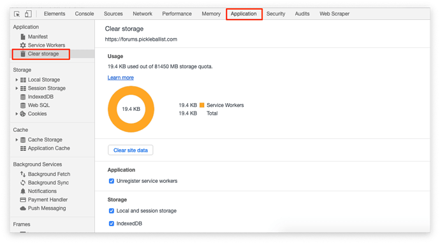Toggle the device toolbar icon
The width and height of the screenshot is (440, 244).
coord(28,14)
